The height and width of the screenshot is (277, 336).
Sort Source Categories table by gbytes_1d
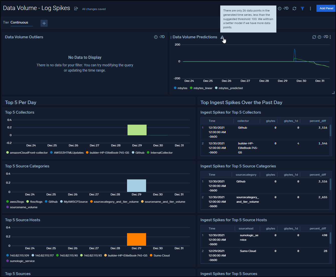coord(291,175)
